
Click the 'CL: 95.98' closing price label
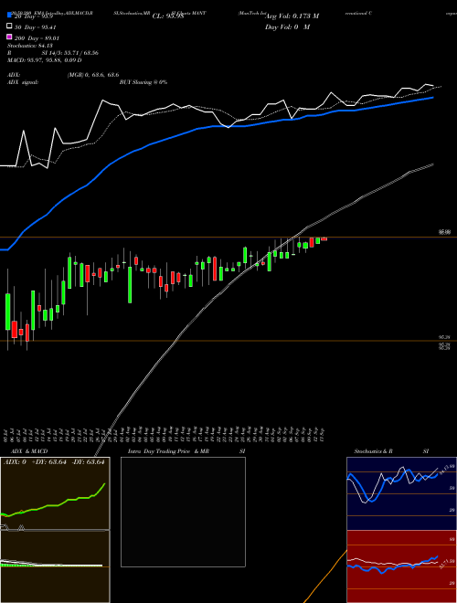tap(168, 16)
